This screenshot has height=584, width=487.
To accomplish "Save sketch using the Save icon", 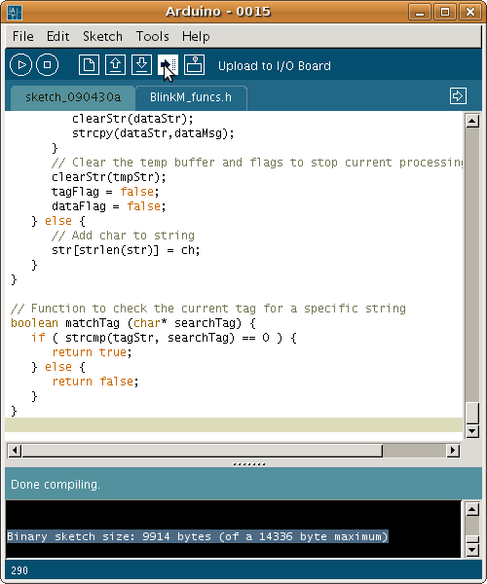I will [141, 65].
